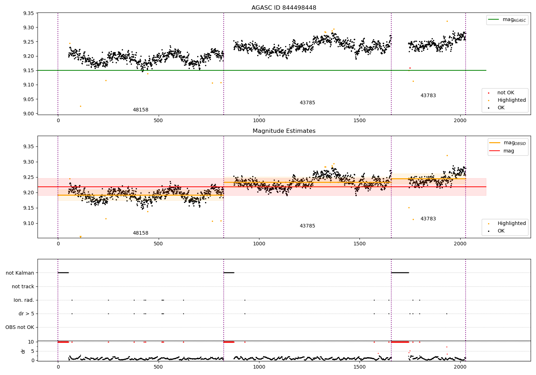Click the green mag AGASC line in top plot

coord(262,70)
